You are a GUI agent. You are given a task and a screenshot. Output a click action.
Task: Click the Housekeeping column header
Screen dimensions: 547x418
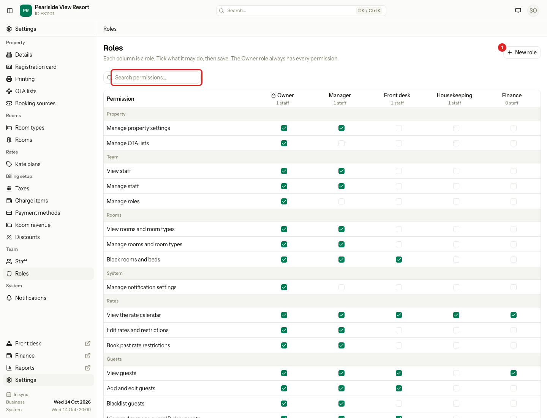[454, 99]
